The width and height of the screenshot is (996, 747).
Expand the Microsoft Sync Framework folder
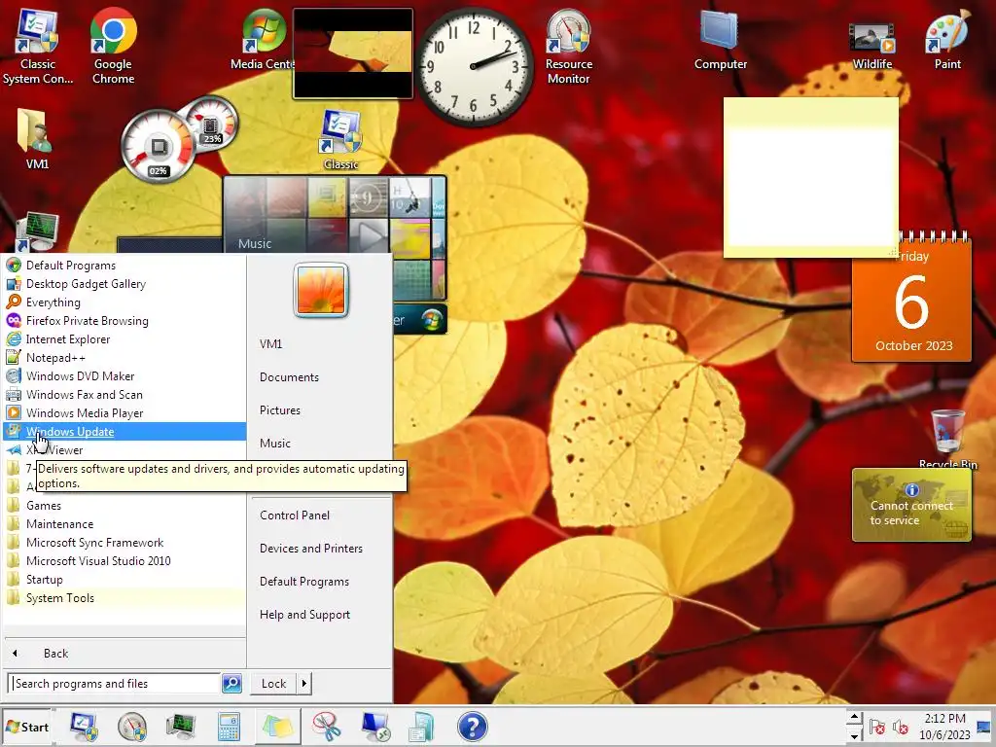[x=124, y=542]
